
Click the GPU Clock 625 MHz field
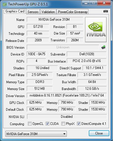coord(36,102)
